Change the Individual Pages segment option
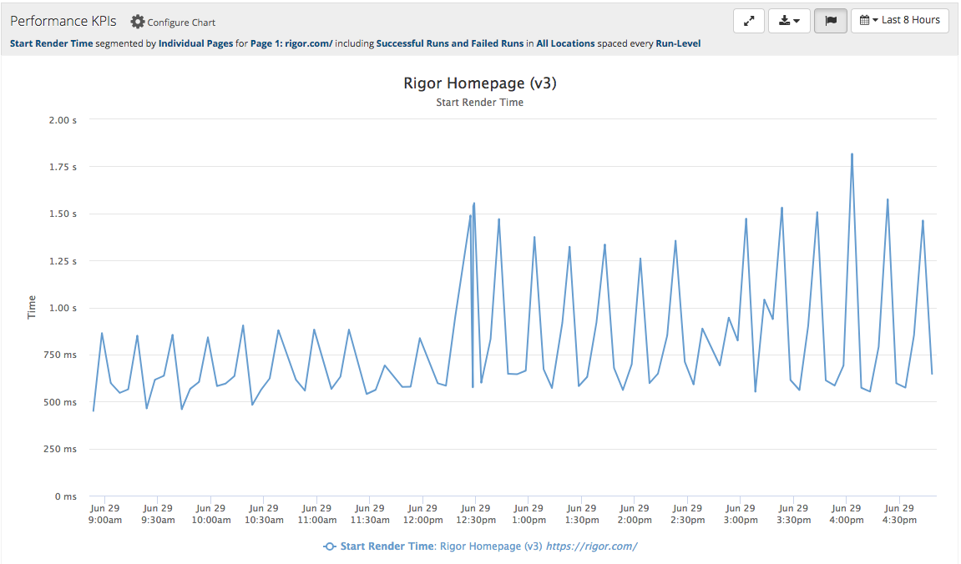Image resolution: width=961 pixels, height=564 pixels. (x=195, y=43)
